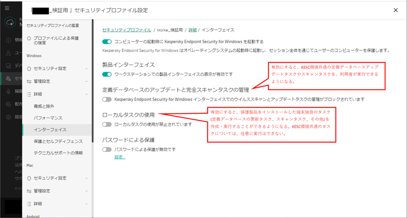Screen dimensions: 407x218
Task: Click the Kaspersky cloud logo icon
Action: (x=9, y=22)
